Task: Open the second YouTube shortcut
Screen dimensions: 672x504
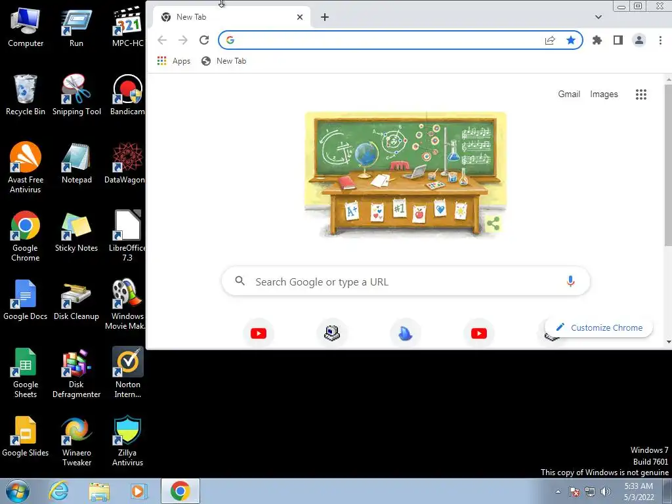Action: [478, 333]
